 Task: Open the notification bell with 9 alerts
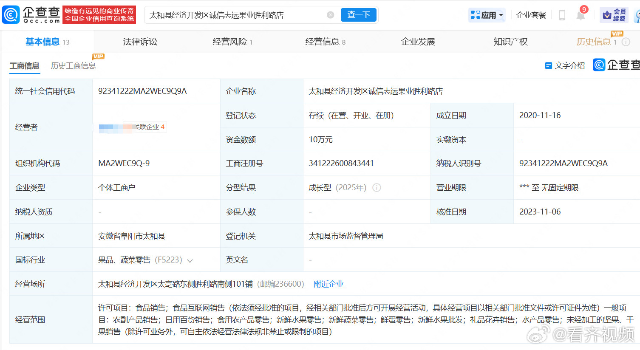pos(581,15)
